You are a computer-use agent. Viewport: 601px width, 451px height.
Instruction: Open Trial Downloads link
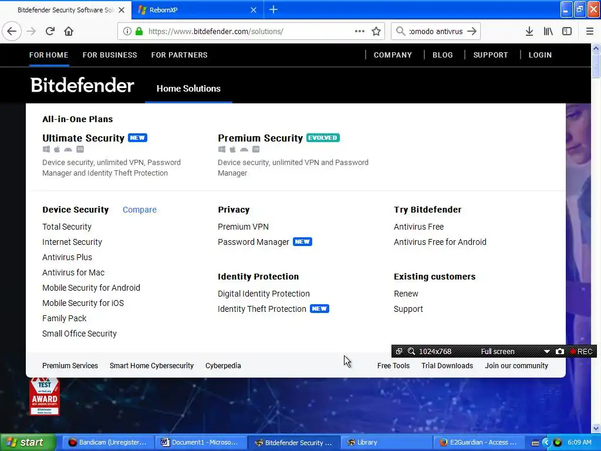click(x=447, y=366)
